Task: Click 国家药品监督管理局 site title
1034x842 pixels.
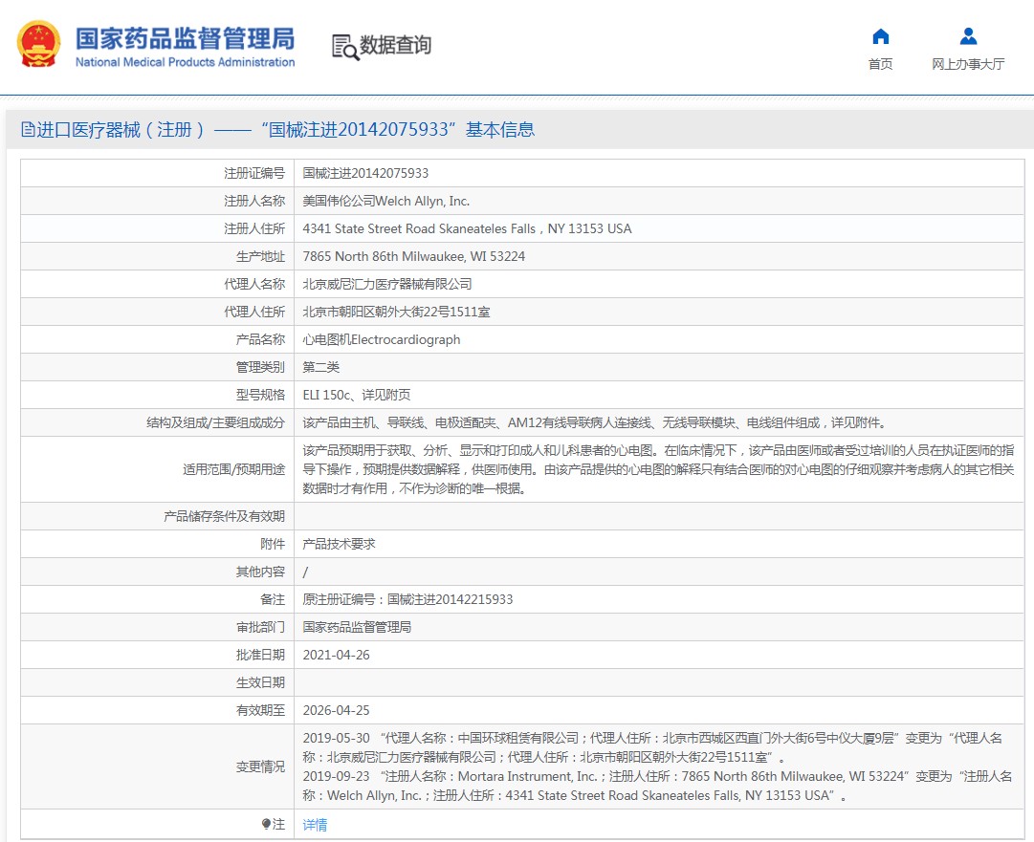Action: (x=185, y=38)
